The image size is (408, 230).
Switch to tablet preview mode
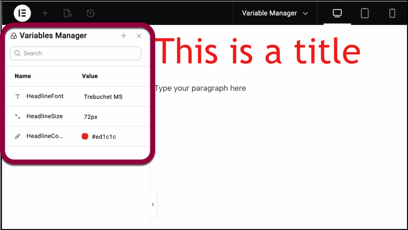click(364, 13)
